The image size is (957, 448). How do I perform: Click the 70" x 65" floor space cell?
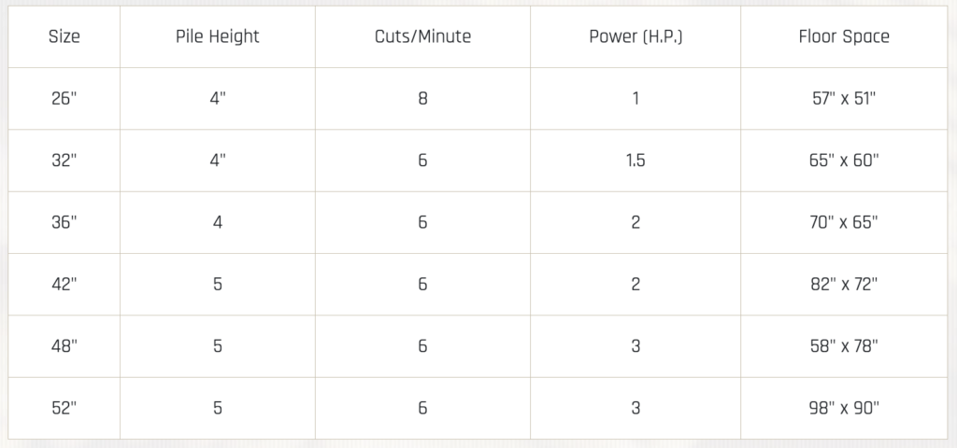pyautogui.click(x=844, y=222)
